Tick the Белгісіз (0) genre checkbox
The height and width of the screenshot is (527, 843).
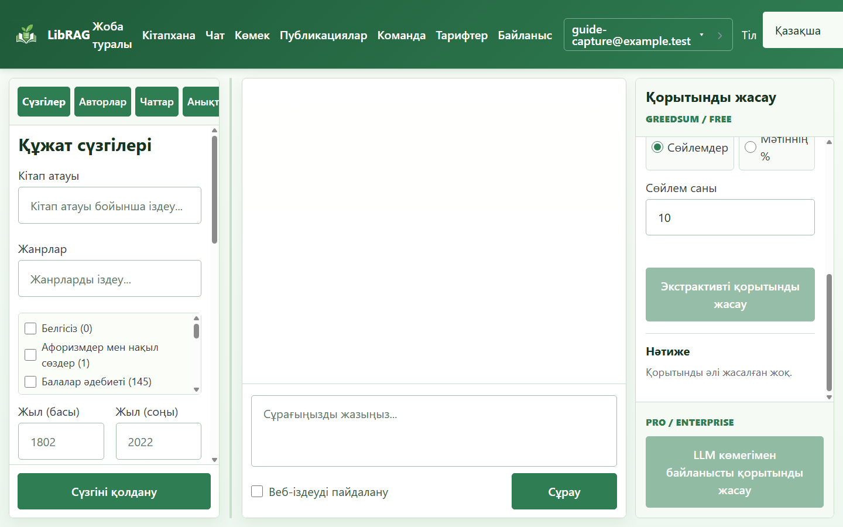click(x=30, y=328)
